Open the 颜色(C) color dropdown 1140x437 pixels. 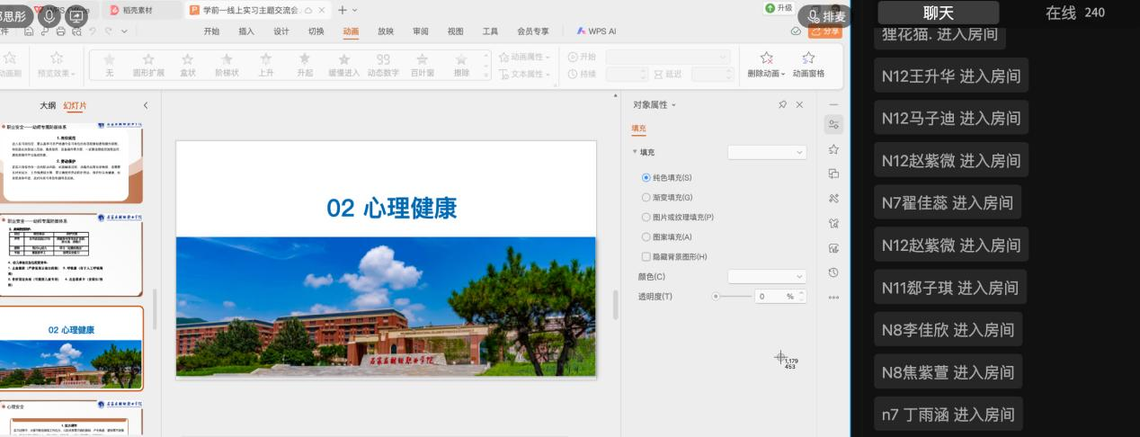tap(766, 276)
